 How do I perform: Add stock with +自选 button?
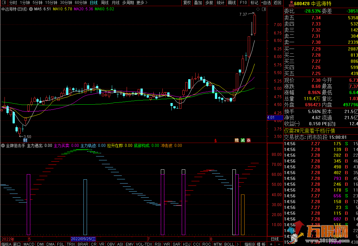pyautogui.click(x=266, y=3)
